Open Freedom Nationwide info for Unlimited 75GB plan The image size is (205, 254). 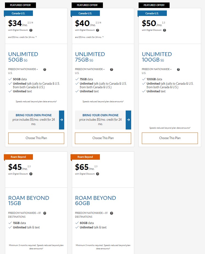tap(111, 70)
